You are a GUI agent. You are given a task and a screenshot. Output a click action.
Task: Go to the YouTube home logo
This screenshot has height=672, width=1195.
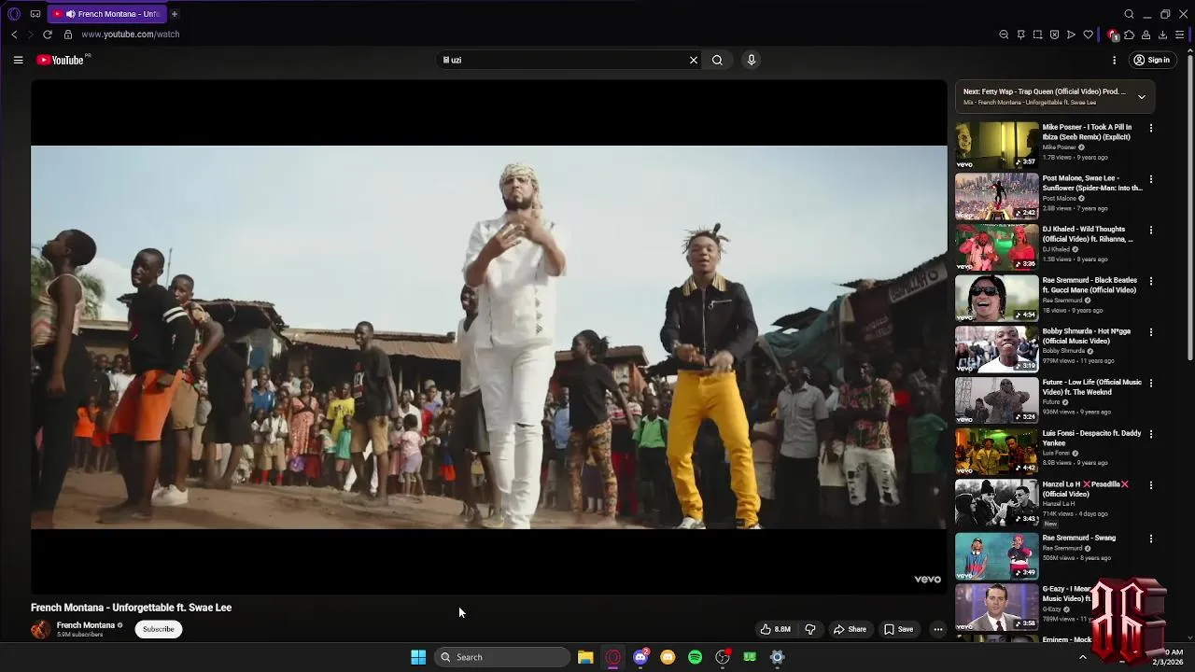click(x=61, y=60)
